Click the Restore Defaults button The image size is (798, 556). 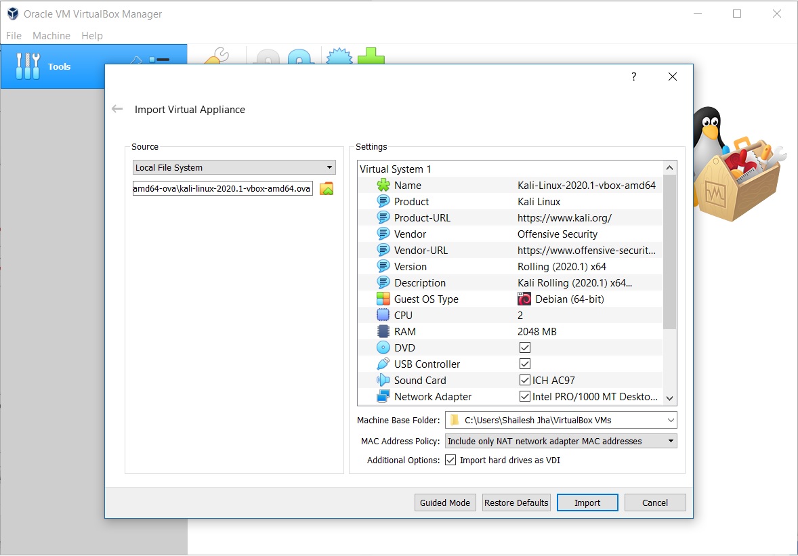517,502
